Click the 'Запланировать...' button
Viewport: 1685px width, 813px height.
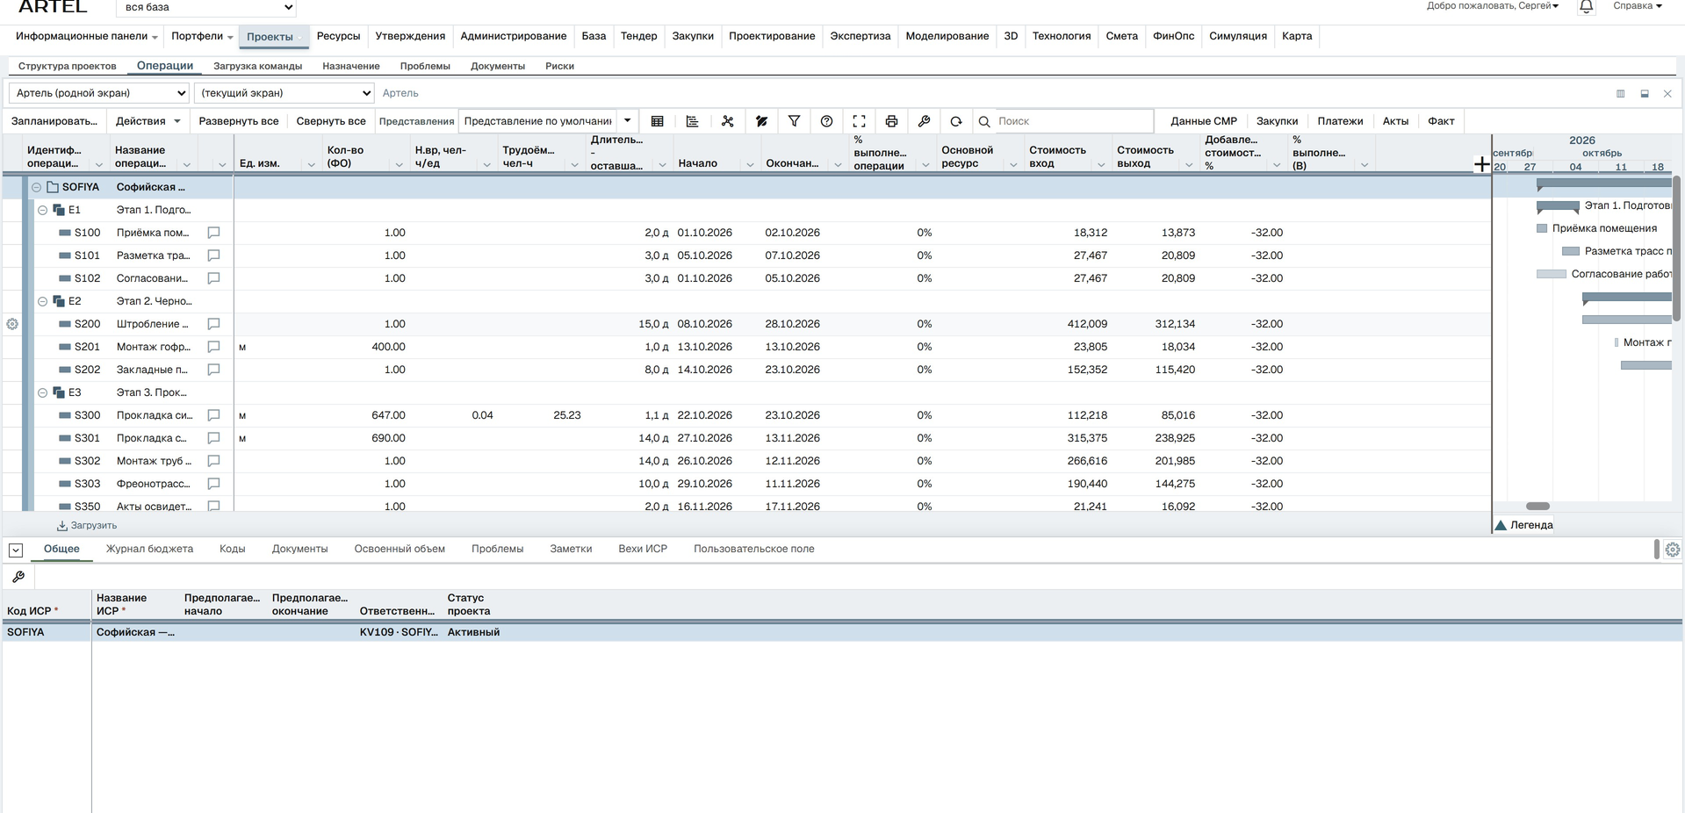tap(54, 121)
